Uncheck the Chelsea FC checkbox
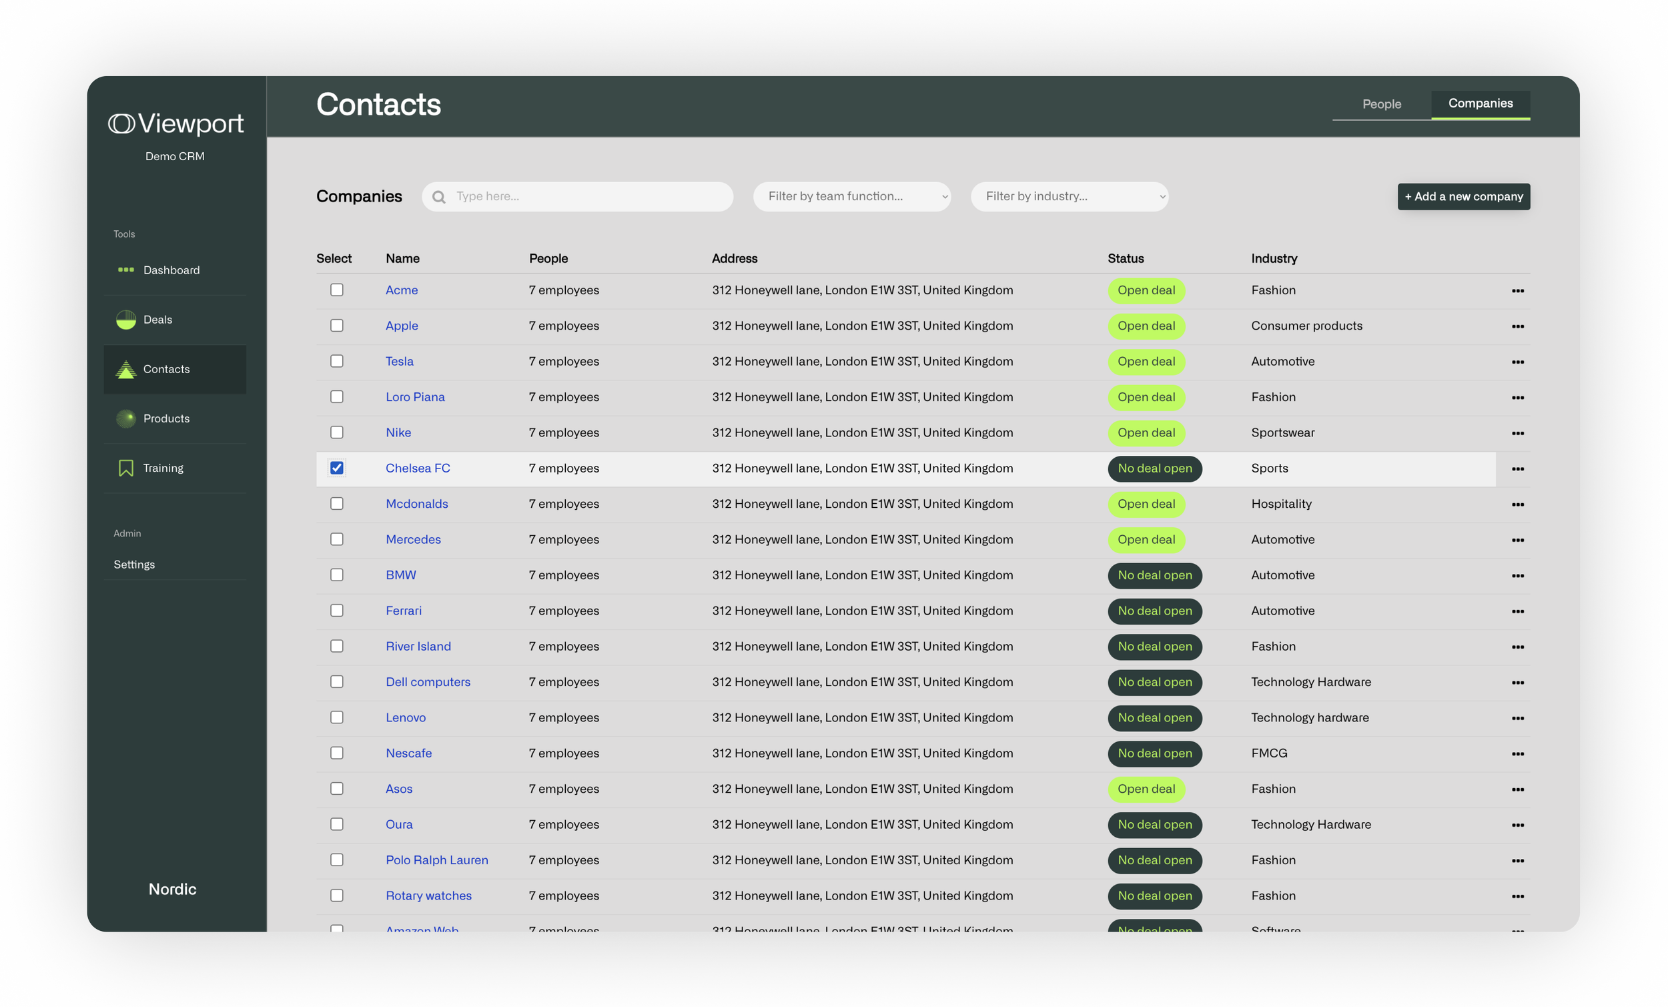This screenshot has height=1007, width=1668. pos(337,467)
